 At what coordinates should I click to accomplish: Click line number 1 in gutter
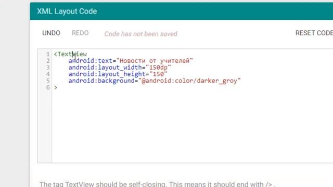pos(48,54)
